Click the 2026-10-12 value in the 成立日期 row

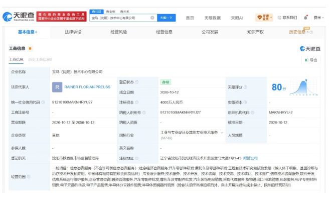pyautogui.click(x=170, y=92)
